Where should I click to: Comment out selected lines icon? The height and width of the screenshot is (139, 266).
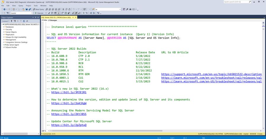point(83,13)
